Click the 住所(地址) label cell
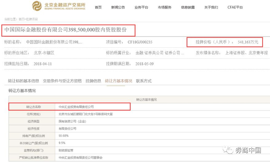Screen dimensions: 270x162 click(32, 114)
